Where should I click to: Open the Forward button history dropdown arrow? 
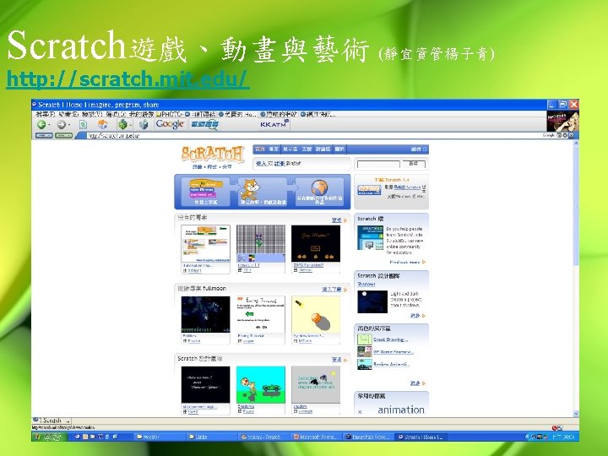click(x=69, y=125)
